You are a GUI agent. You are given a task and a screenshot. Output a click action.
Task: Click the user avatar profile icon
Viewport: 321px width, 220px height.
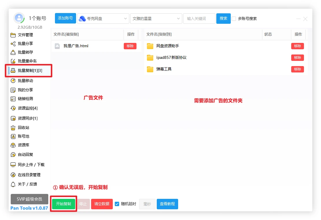[x=19, y=18]
